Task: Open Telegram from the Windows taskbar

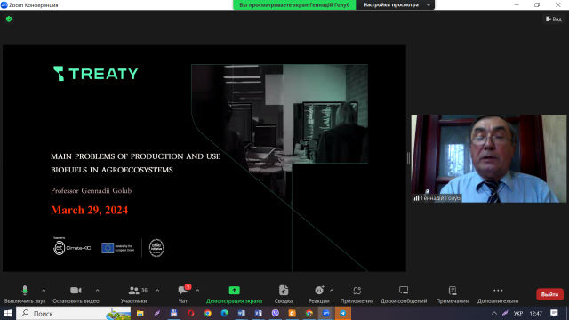Action: (x=342, y=313)
